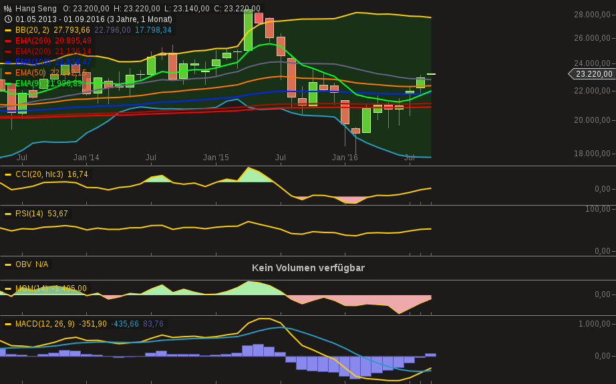Select the RSI(14) indicator label
Screen dimensions: 616x384
tap(29, 214)
